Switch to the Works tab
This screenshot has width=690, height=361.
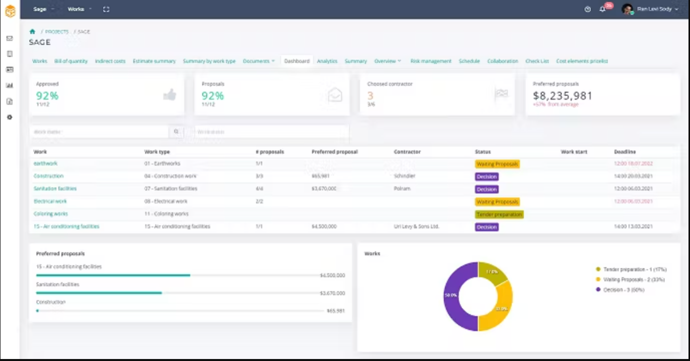[x=39, y=61]
